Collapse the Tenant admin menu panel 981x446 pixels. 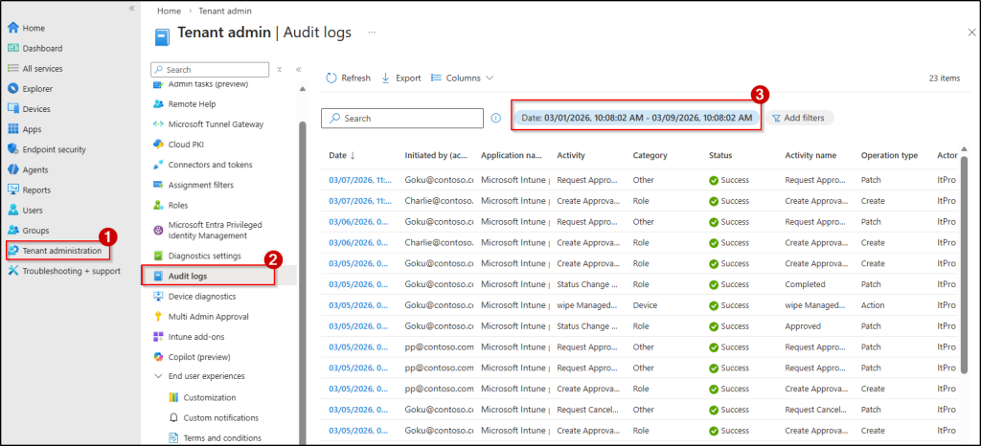click(299, 70)
